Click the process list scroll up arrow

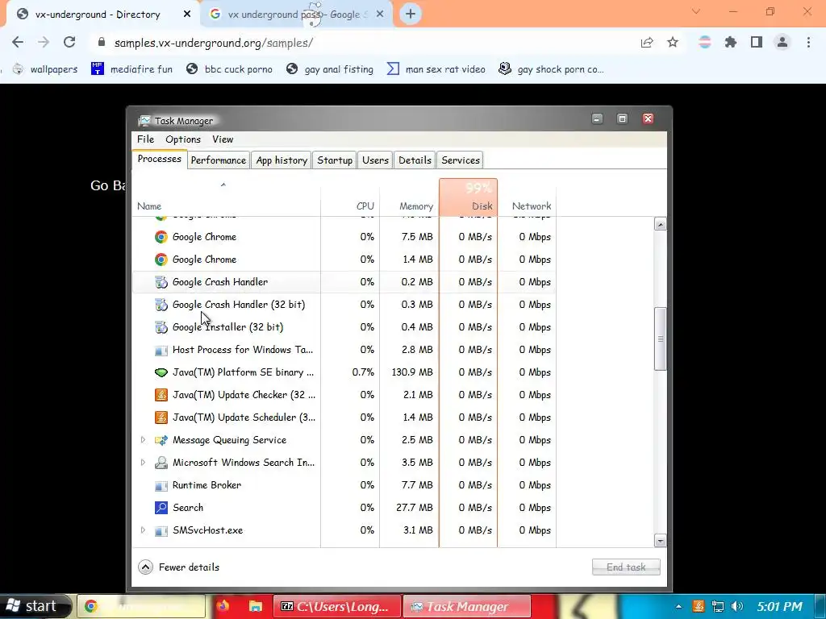(660, 224)
